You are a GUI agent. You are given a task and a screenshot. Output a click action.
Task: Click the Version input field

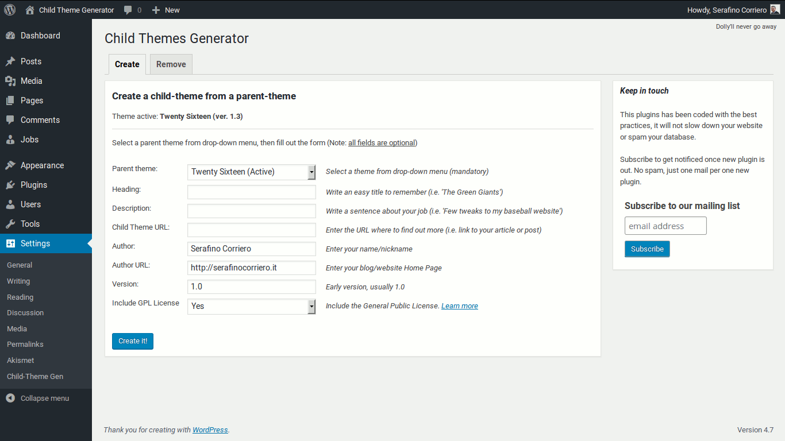coord(252,287)
